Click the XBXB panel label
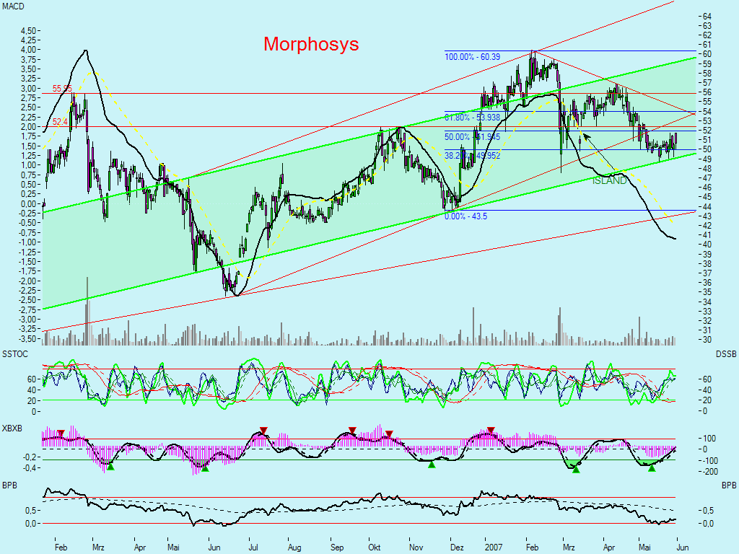The height and width of the screenshot is (554, 739). pos(14,428)
